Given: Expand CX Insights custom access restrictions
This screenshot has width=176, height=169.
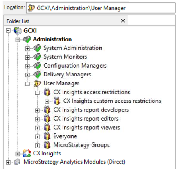Looking at the screenshot, I should tap(47, 101).
